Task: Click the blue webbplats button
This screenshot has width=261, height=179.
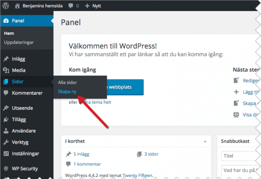Action: point(125,87)
